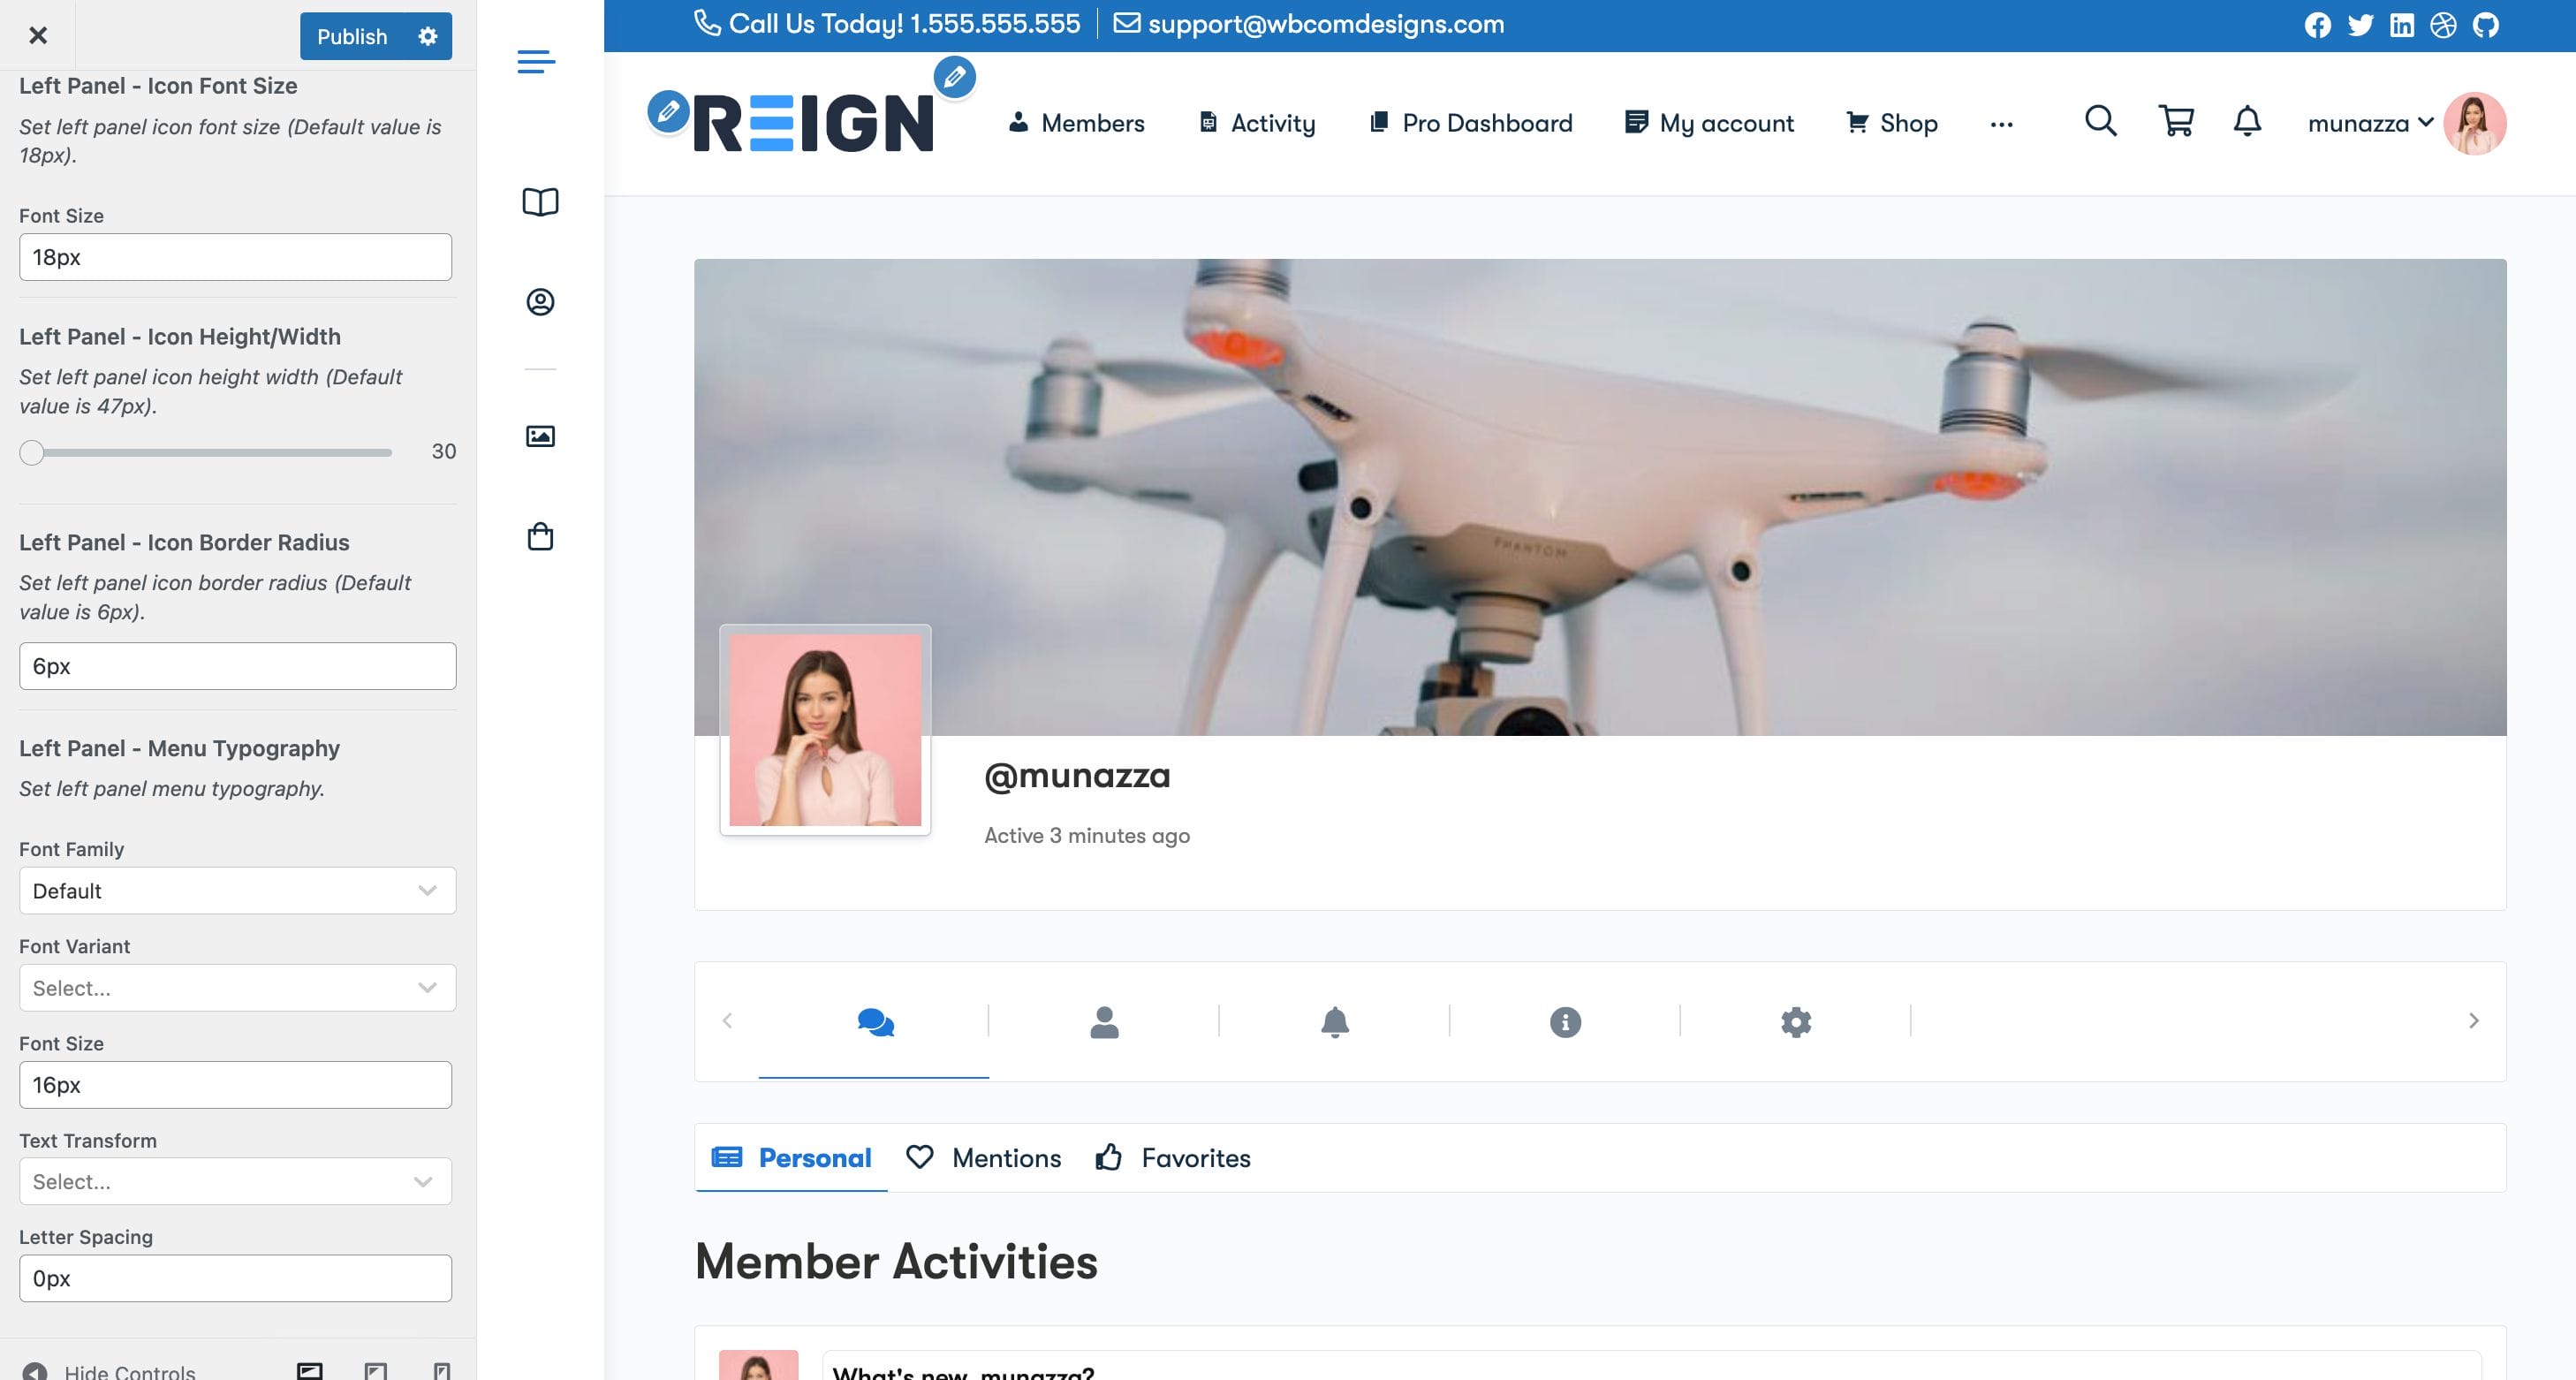Expand the Font Family dropdown

[237, 890]
